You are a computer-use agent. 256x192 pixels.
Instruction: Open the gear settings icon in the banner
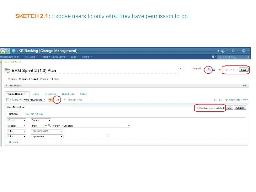pos(233,51)
